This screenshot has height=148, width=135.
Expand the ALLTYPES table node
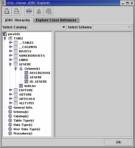pos(11,103)
